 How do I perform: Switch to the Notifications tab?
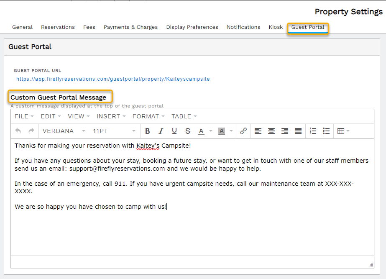coord(243,27)
